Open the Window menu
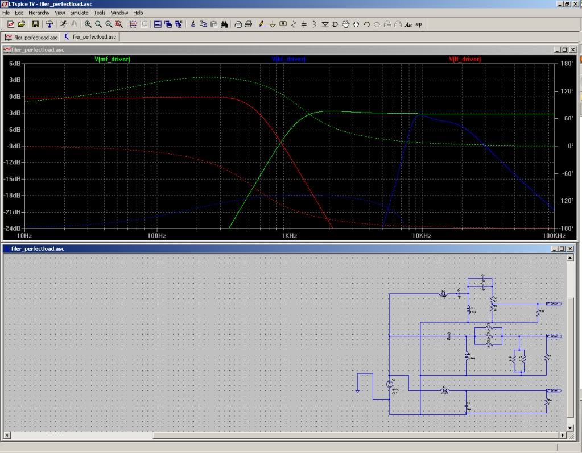Screen dimensions: 582x453 click(x=119, y=13)
